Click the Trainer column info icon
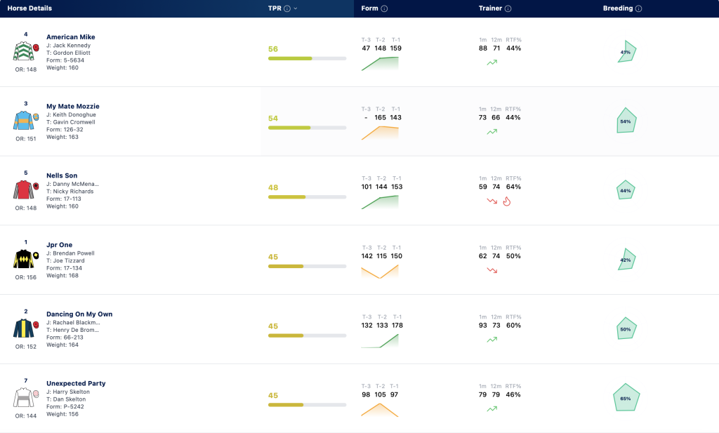Image resolution: width=719 pixels, height=433 pixels. 508,8
